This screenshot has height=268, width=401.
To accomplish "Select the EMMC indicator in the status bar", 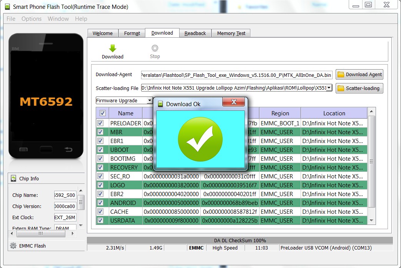I will [x=196, y=248].
